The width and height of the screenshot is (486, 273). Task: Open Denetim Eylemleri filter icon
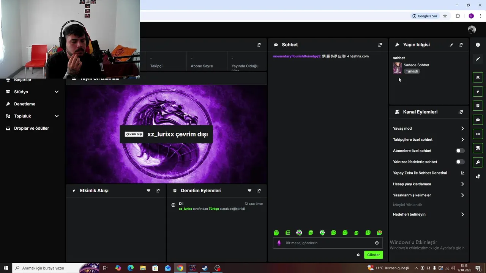pos(249,191)
